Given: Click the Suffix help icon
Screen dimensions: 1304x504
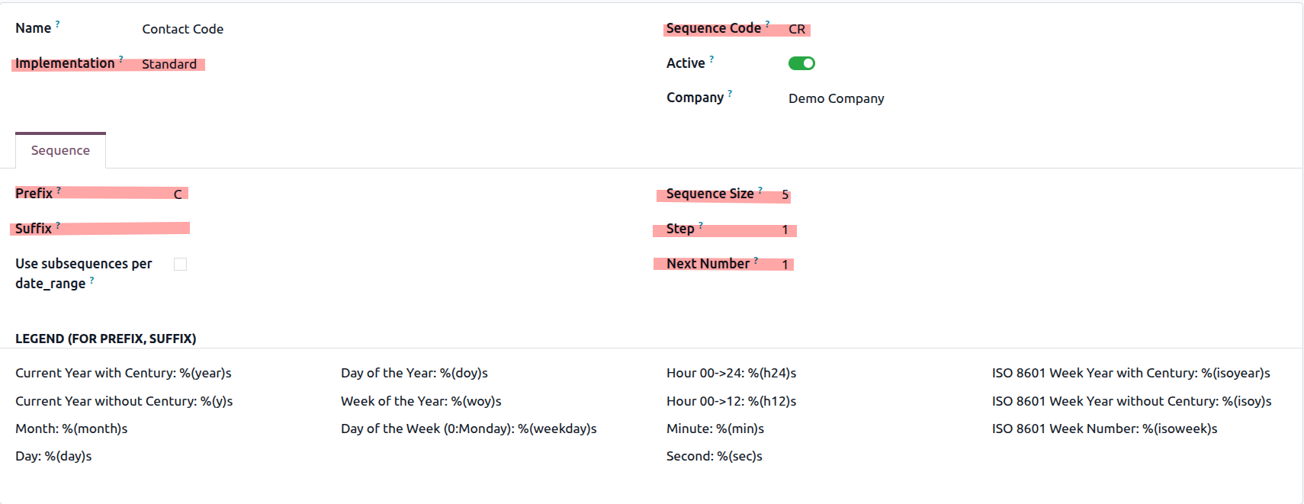Looking at the screenshot, I should click(x=58, y=225).
